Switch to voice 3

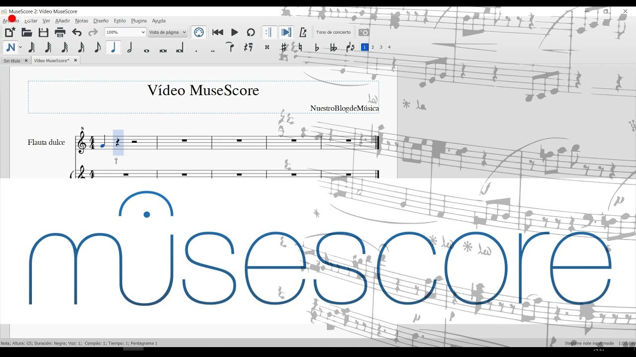[381, 47]
